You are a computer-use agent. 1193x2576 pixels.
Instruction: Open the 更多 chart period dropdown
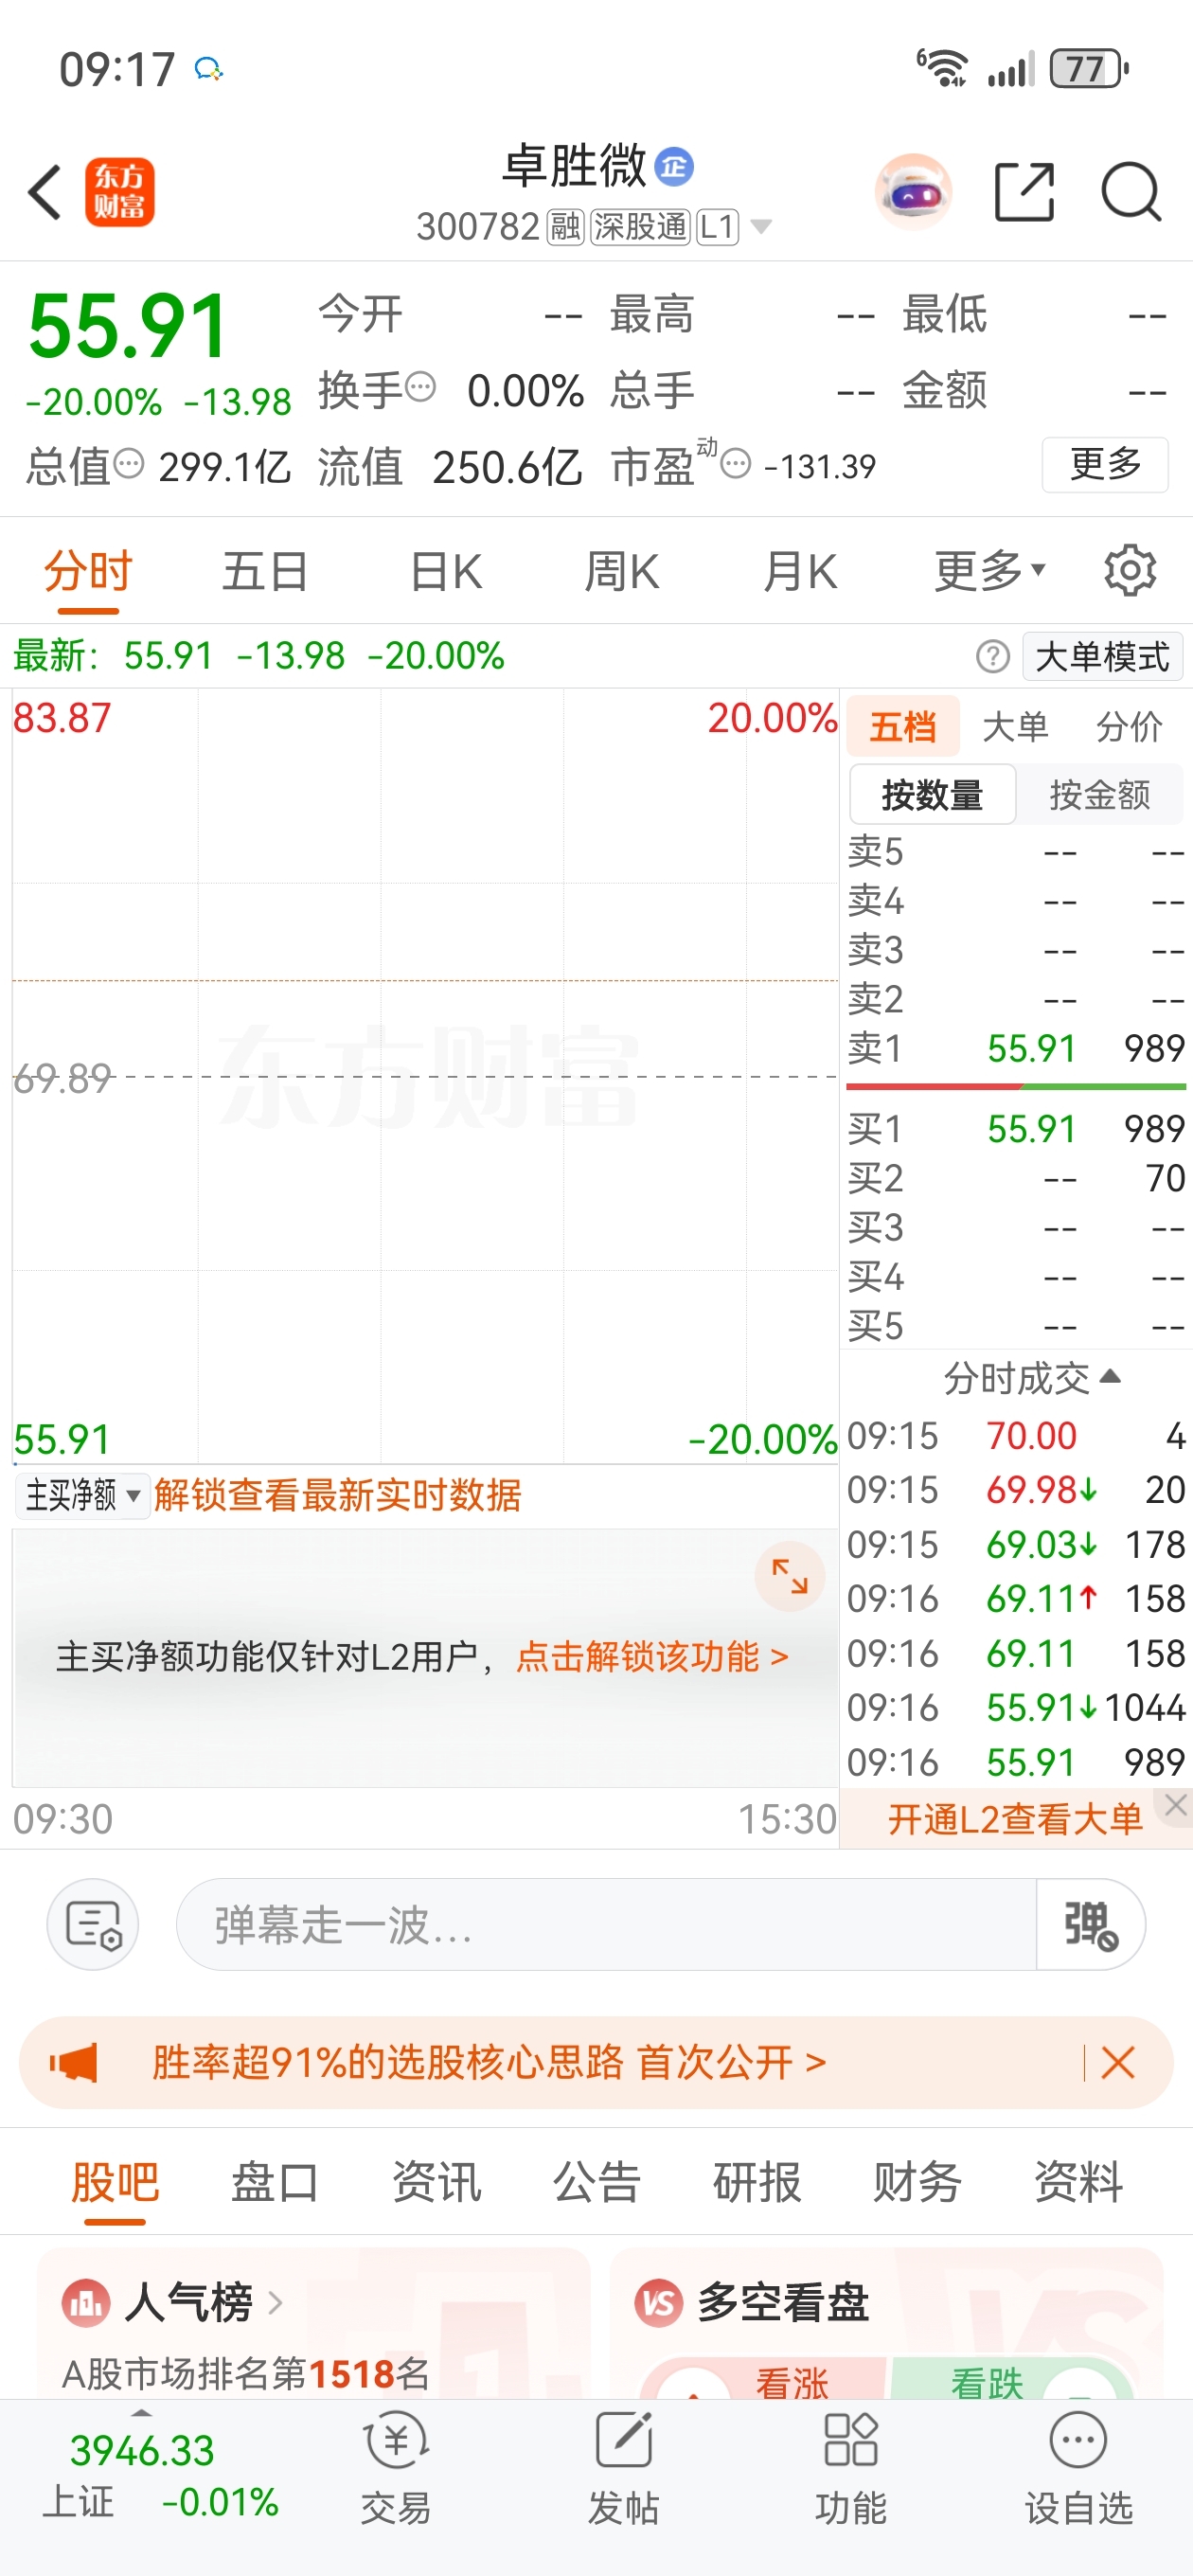[990, 571]
